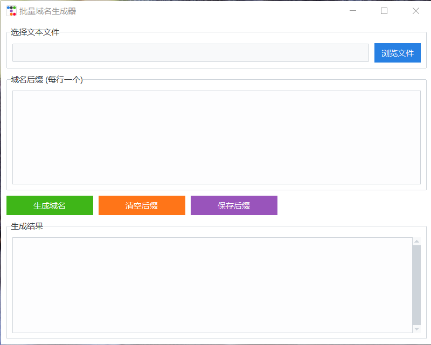Click the Windows taskbar at screen bottom

click(x=215, y=342)
